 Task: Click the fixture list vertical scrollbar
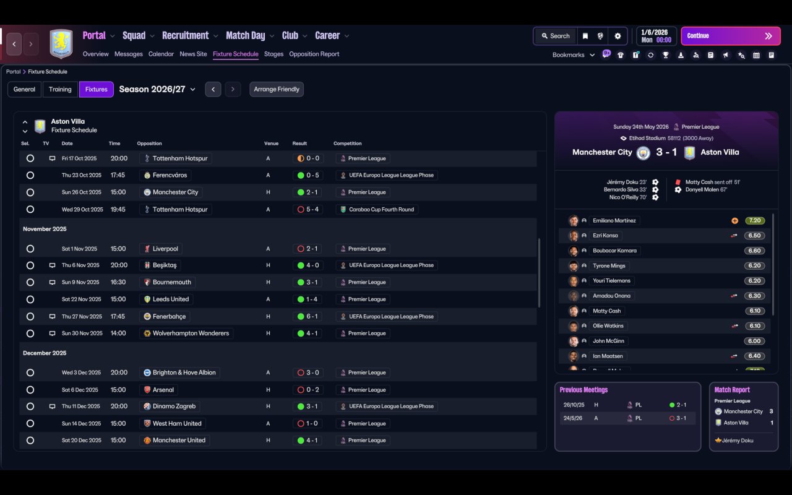click(x=540, y=273)
